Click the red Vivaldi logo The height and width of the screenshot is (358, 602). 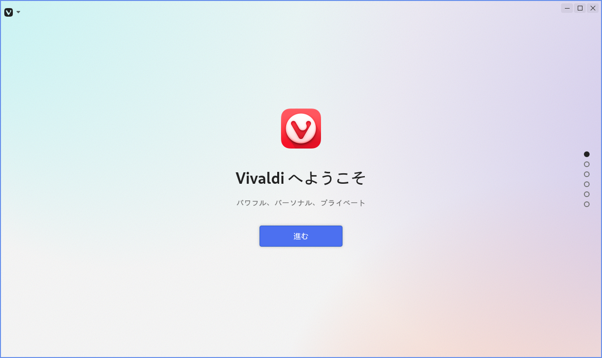301,129
